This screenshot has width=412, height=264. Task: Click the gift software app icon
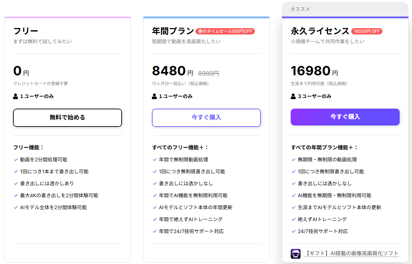(x=296, y=253)
